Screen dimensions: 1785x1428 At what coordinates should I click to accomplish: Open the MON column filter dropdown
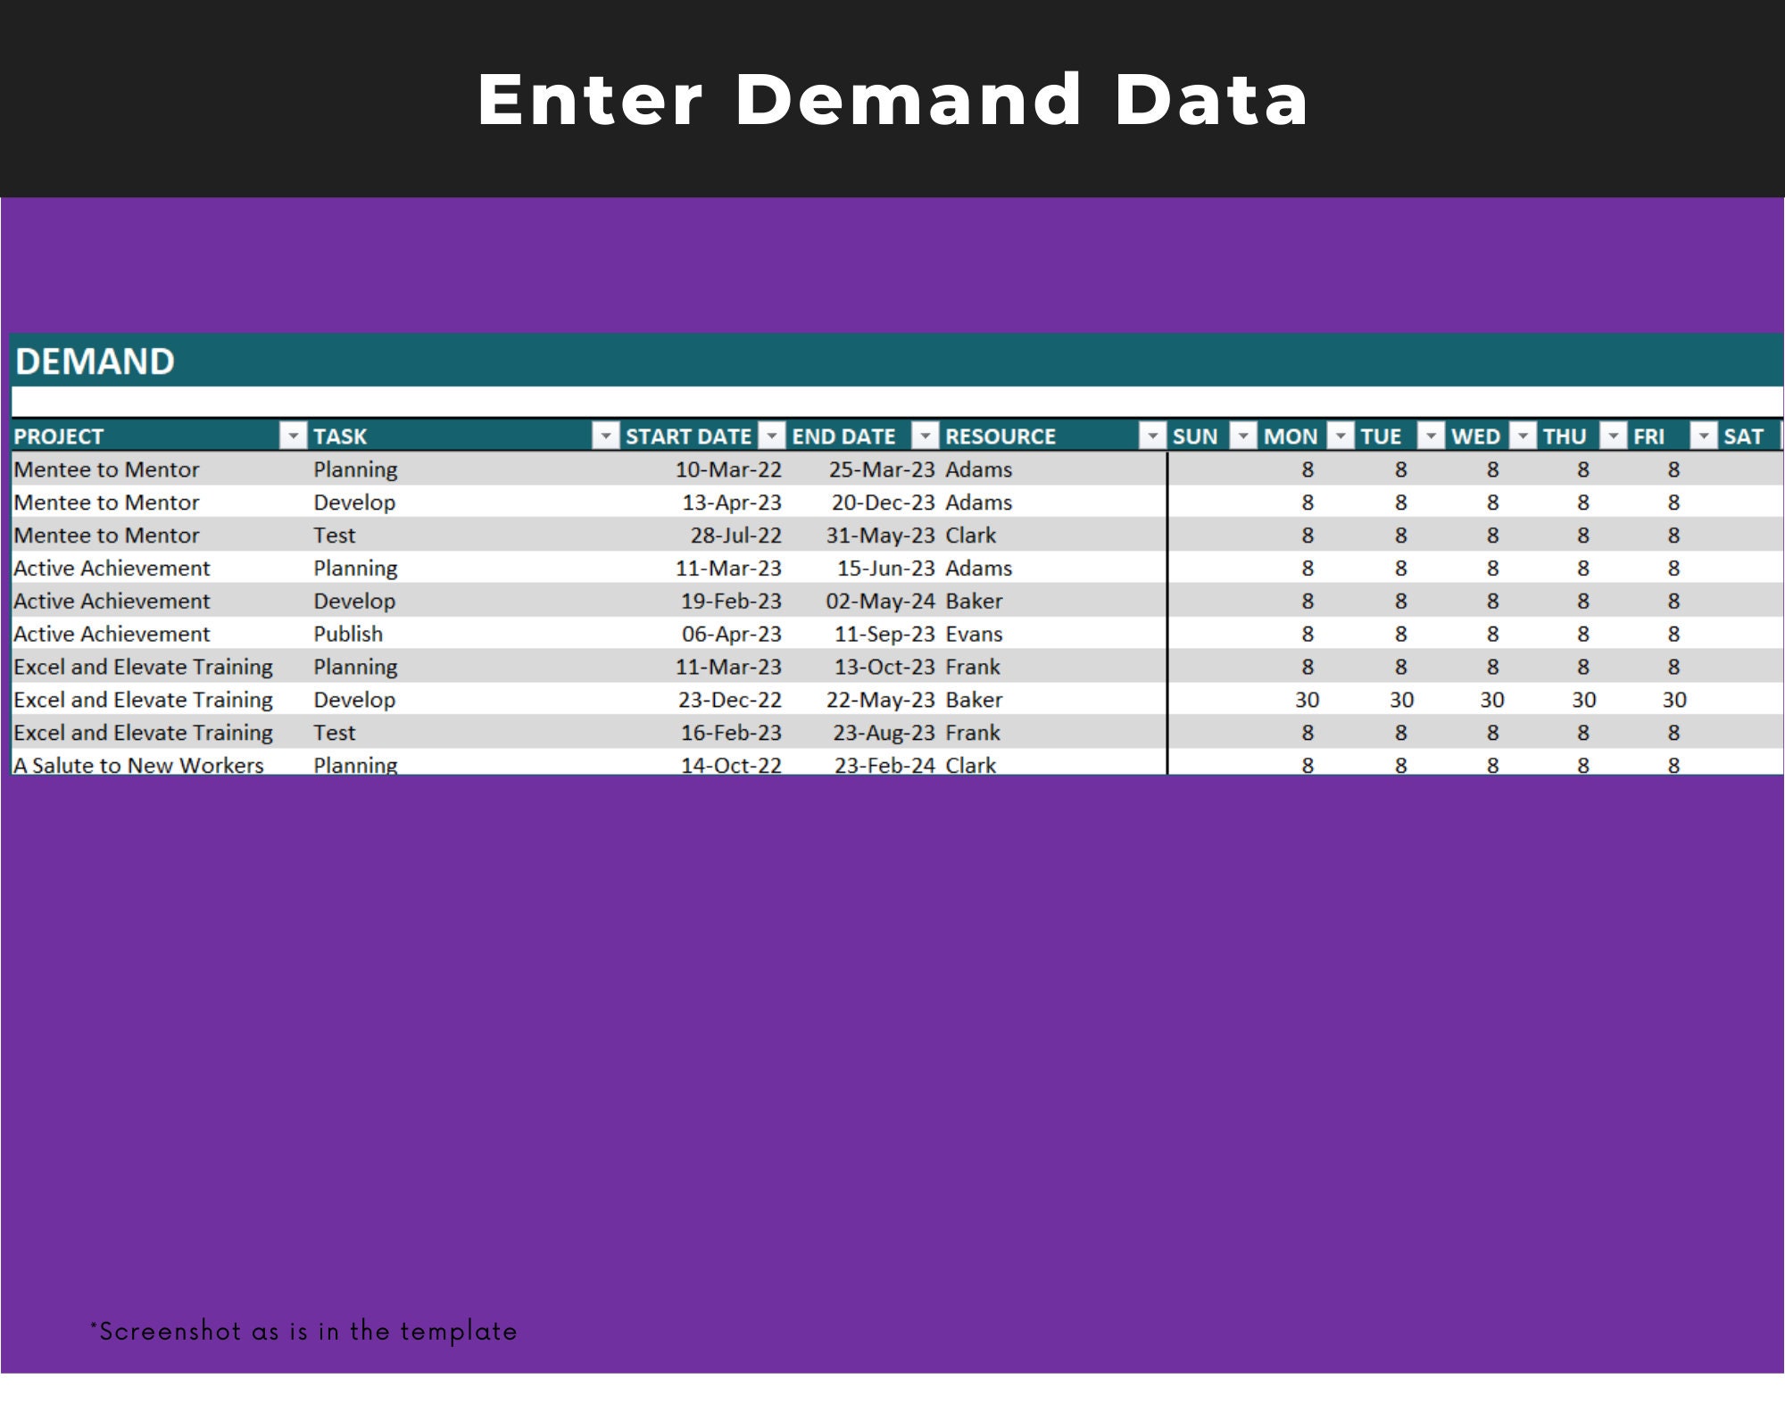click(x=1339, y=436)
